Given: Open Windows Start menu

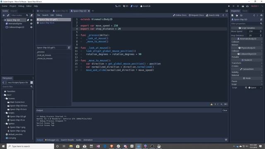Looking at the screenshot, I should [x=3, y=146].
